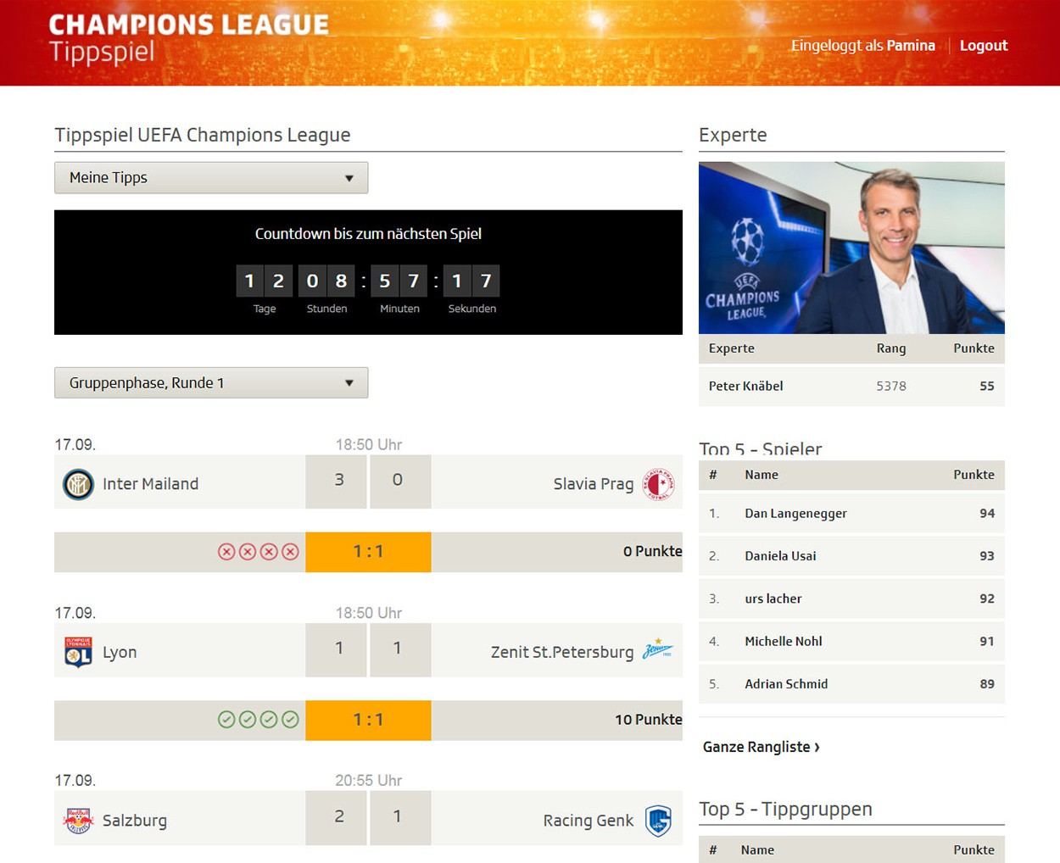Click the Red Bull Salzburg logo
Screen dimensions: 1060x863
[x=78, y=820]
